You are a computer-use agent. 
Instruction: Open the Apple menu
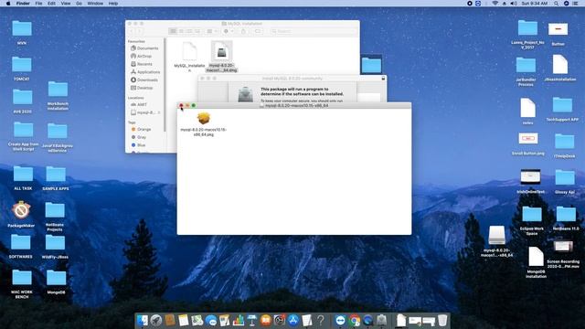click(x=8, y=4)
